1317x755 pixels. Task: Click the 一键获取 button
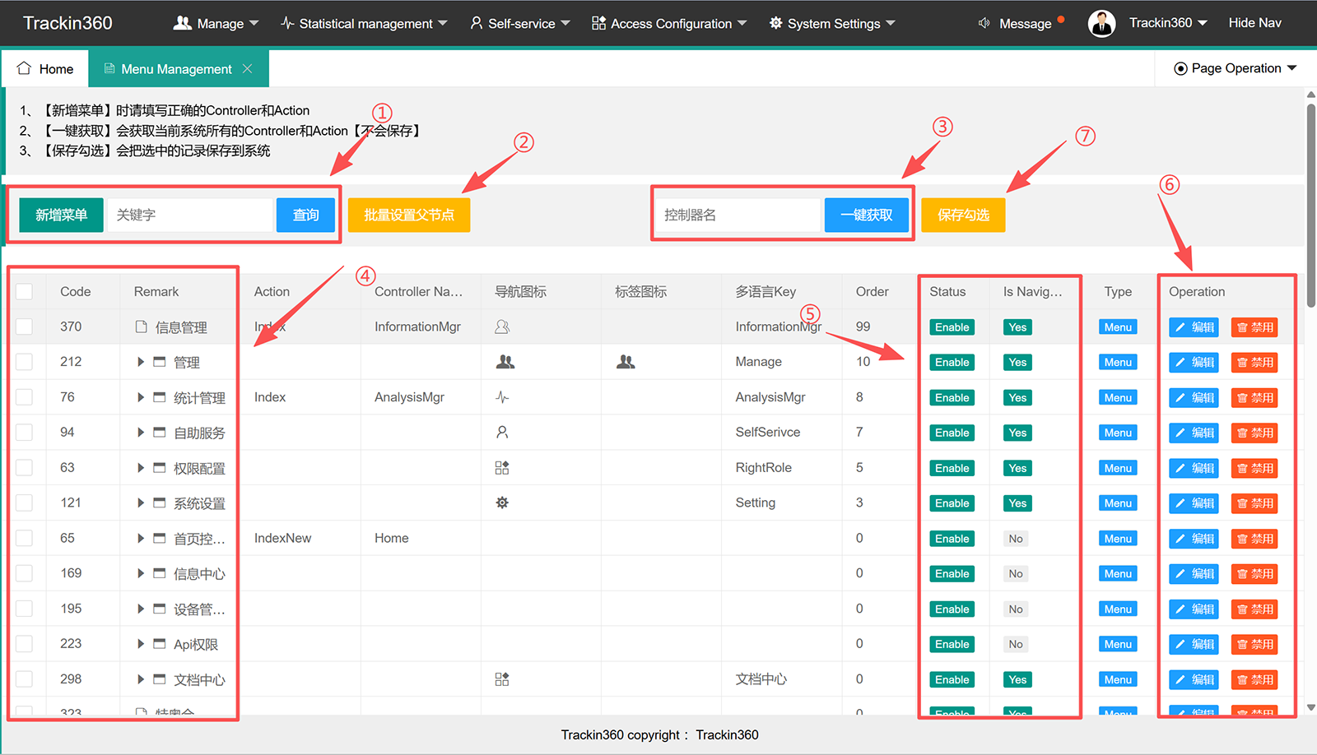867,215
